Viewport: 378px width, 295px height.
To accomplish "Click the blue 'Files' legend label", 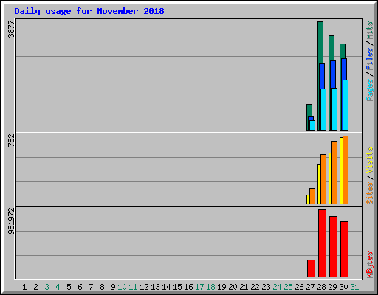I will point(370,59).
